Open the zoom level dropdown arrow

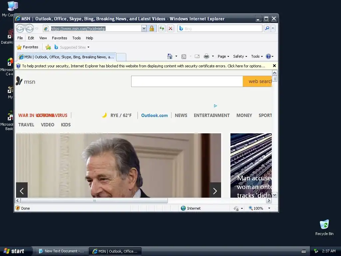point(269,208)
